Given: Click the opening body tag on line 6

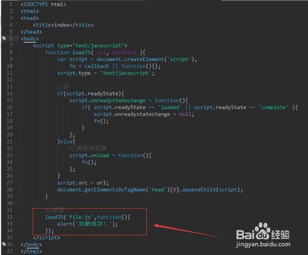Looking at the screenshot, I should pyautogui.click(x=30, y=39).
